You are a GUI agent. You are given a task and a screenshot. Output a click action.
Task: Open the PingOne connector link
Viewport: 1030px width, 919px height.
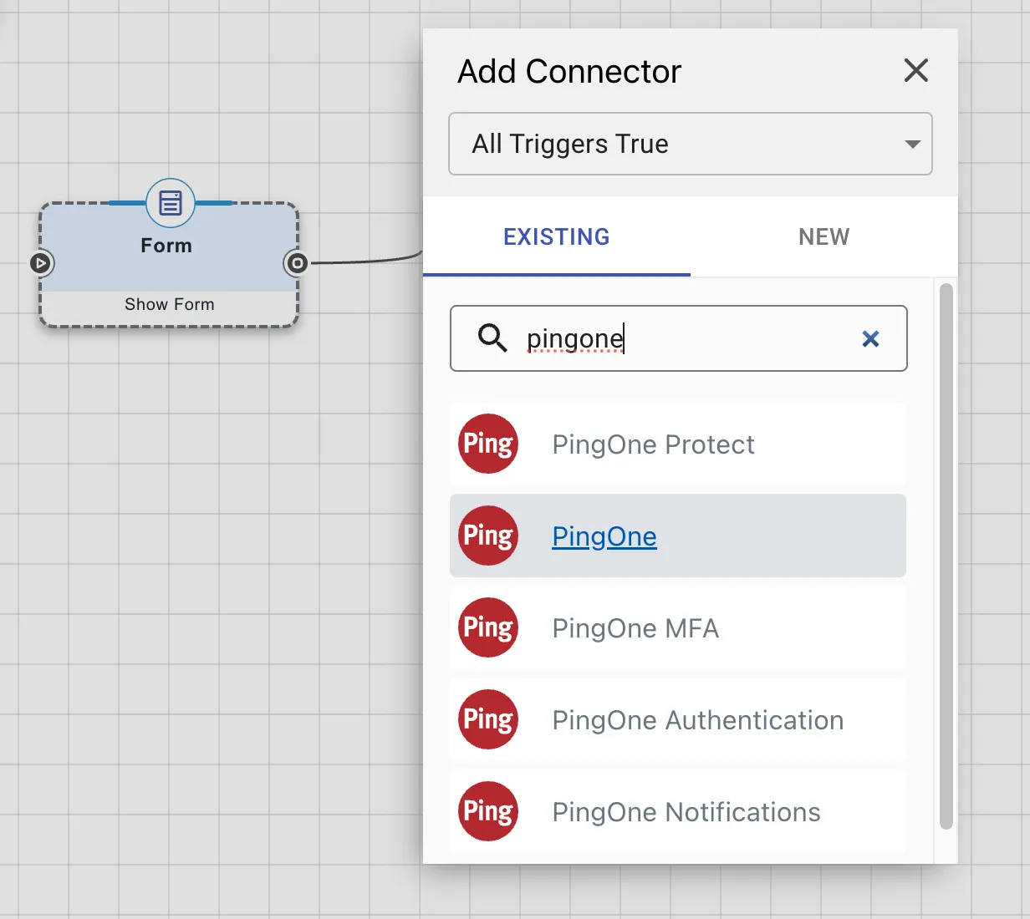(604, 536)
